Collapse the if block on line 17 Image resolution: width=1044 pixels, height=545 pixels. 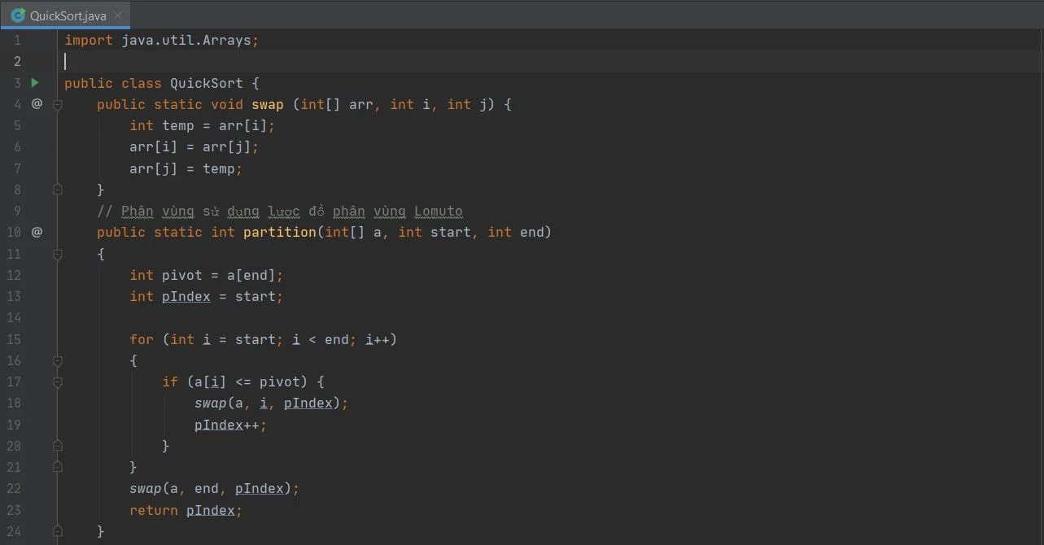[x=57, y=381]
